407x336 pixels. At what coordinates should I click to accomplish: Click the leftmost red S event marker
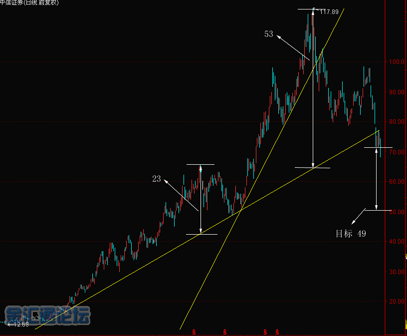point(194,332)
